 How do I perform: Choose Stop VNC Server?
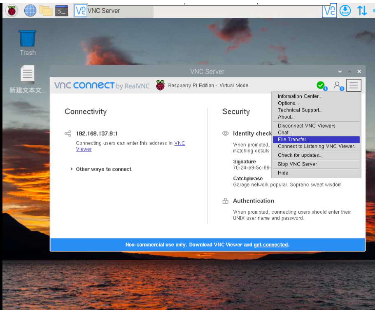(316, 164)
